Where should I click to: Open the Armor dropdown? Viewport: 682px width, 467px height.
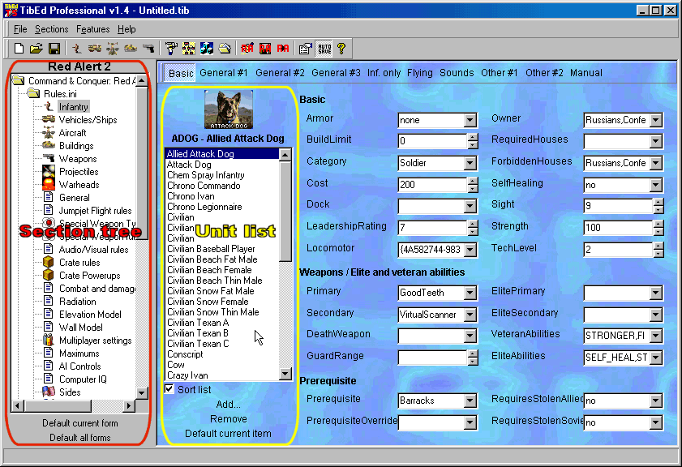pos(470,120)
